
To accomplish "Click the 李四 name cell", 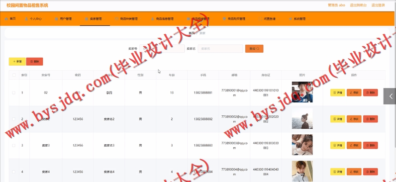I will 109,92.
